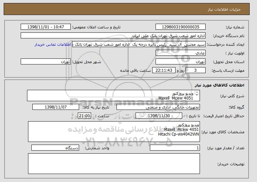
Task: Select the goods group field تجهیزات خانگی، اداری و صنعتی
Action: point(158,107)
